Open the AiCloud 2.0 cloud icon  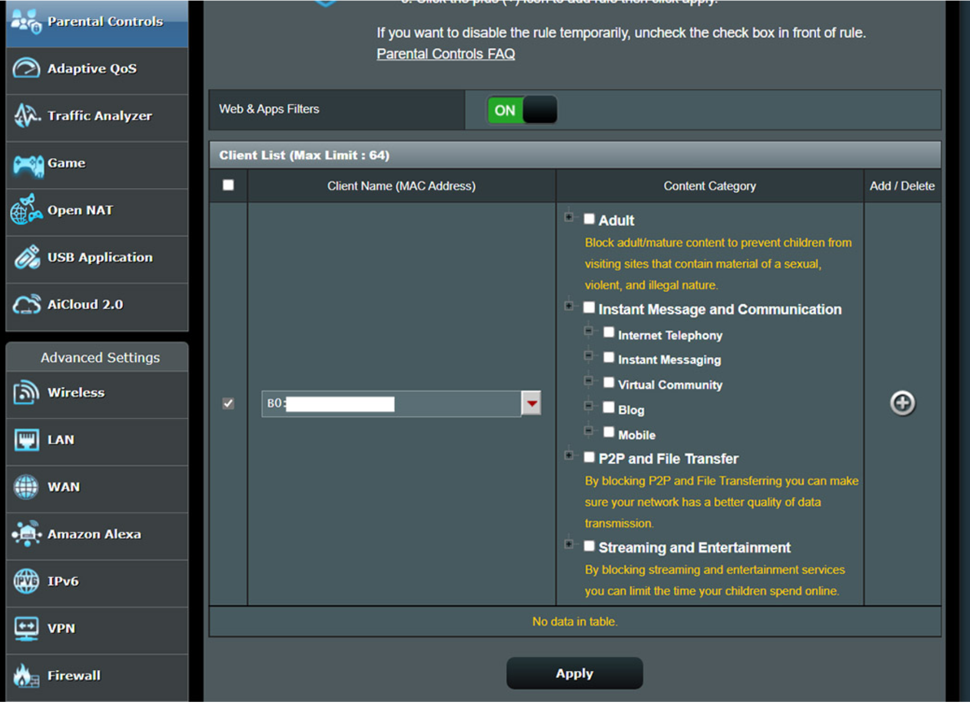tap(27, 304)
